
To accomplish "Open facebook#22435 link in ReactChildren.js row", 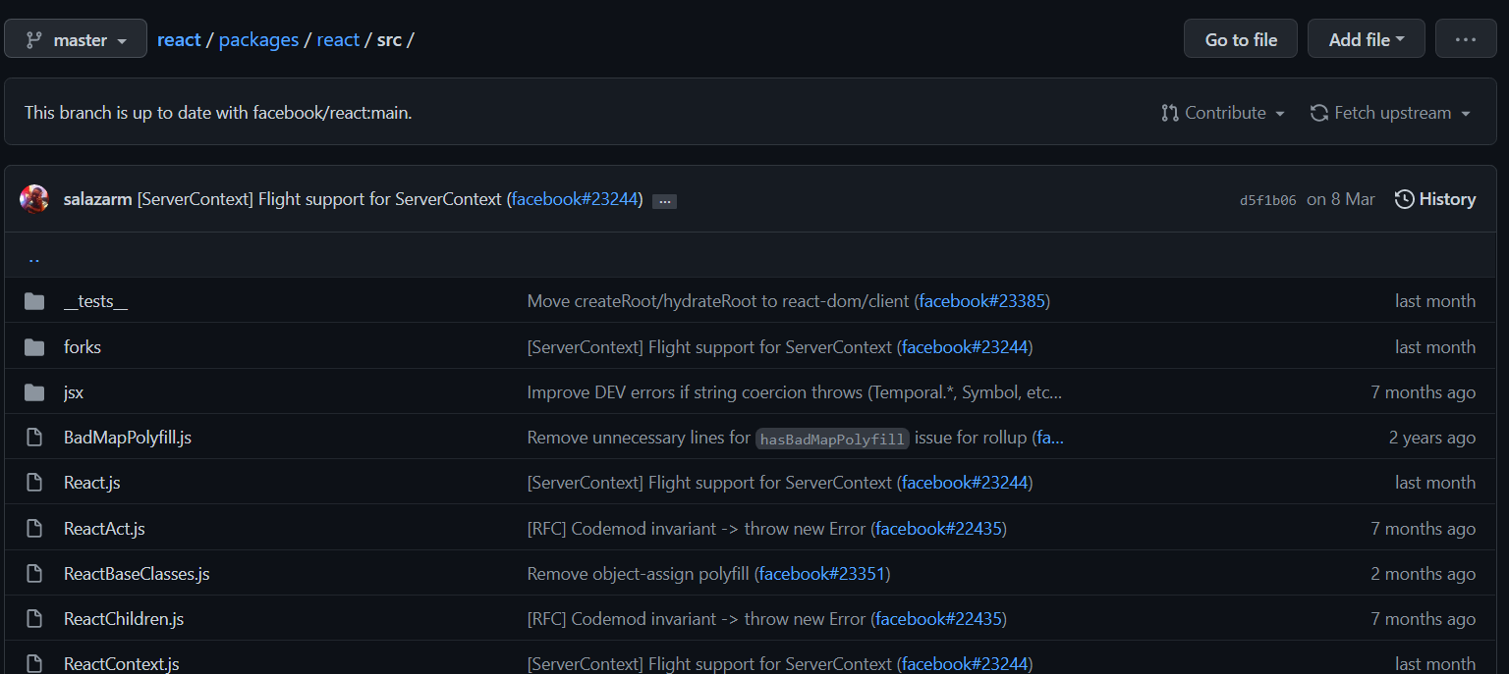I will (x=938, y=619).
